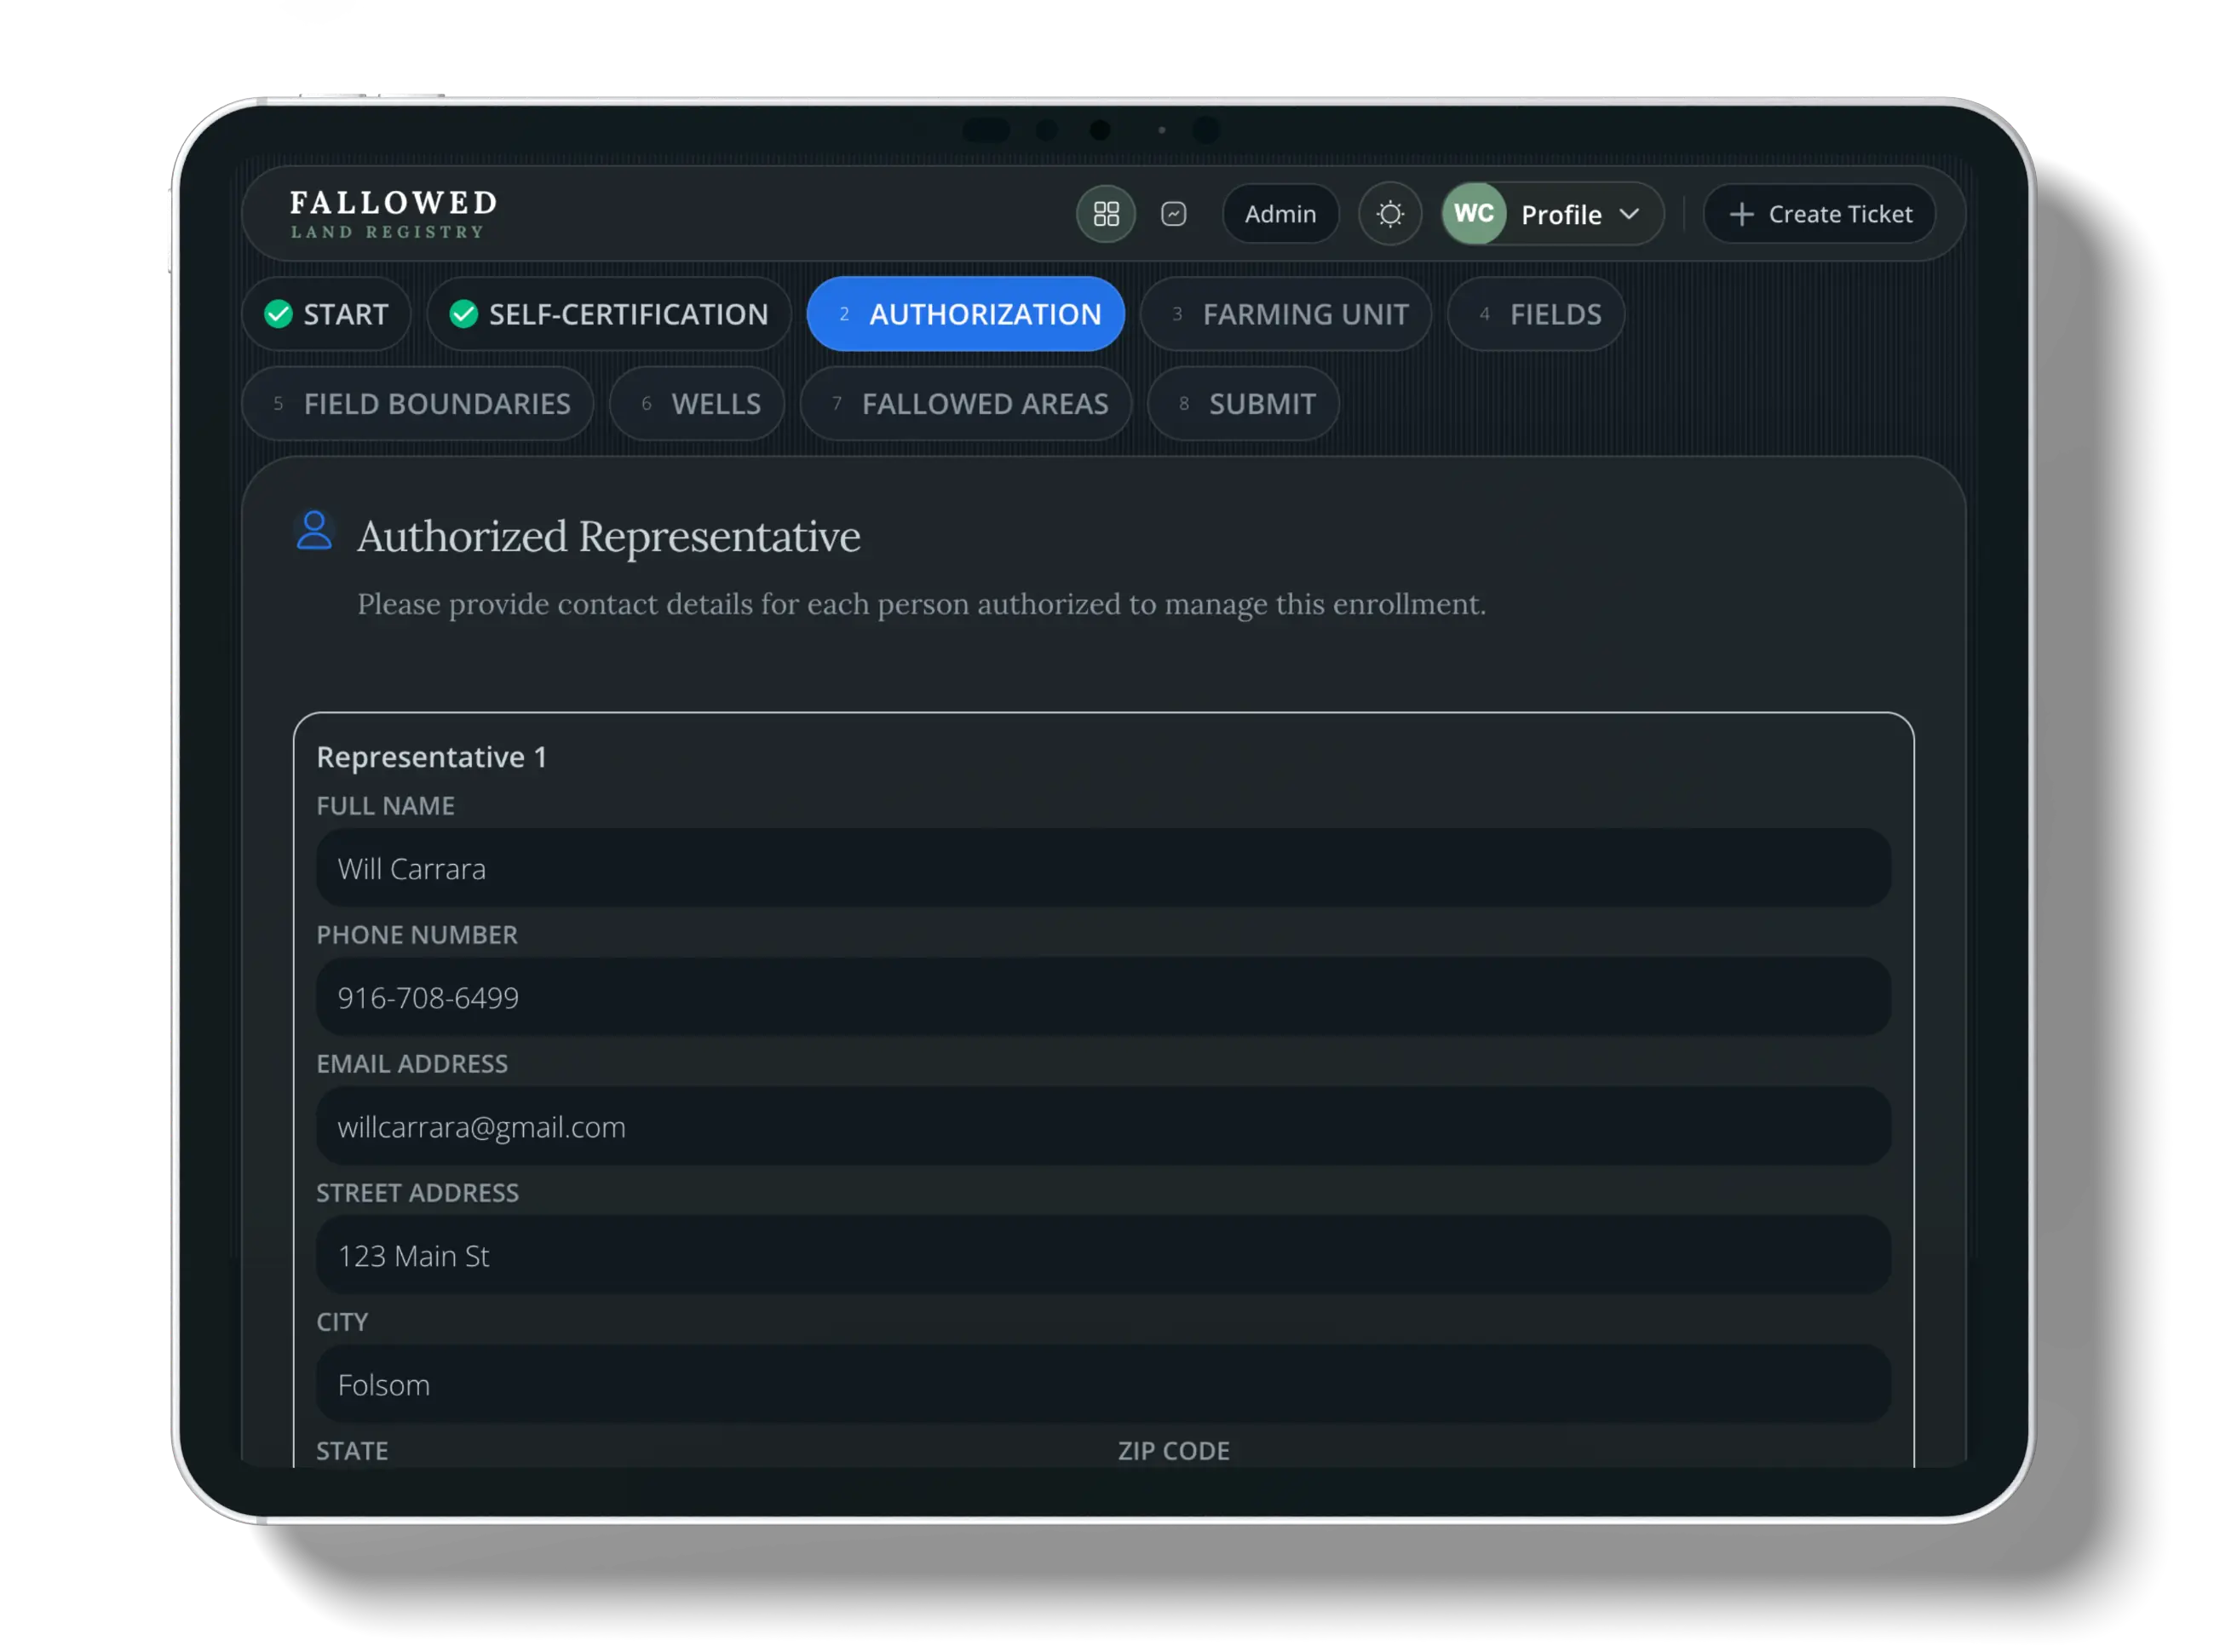Image resolution: width=2214 pixels, height=1652 pixels.
Task: Select the completed START step
Action: click(x=326, y=314)
